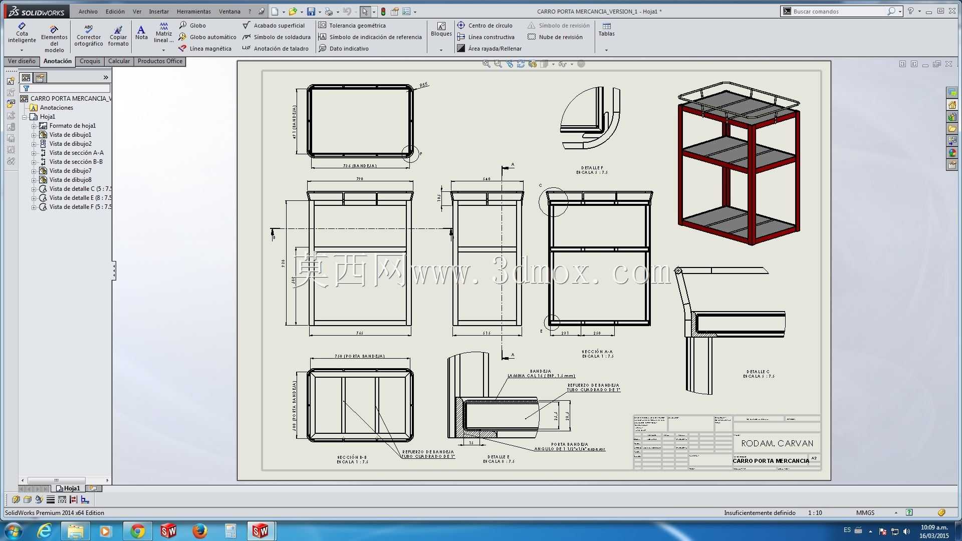The image size is (962, 541).
Task: Click Elementos del modelo tool
Action: [54, 39]
